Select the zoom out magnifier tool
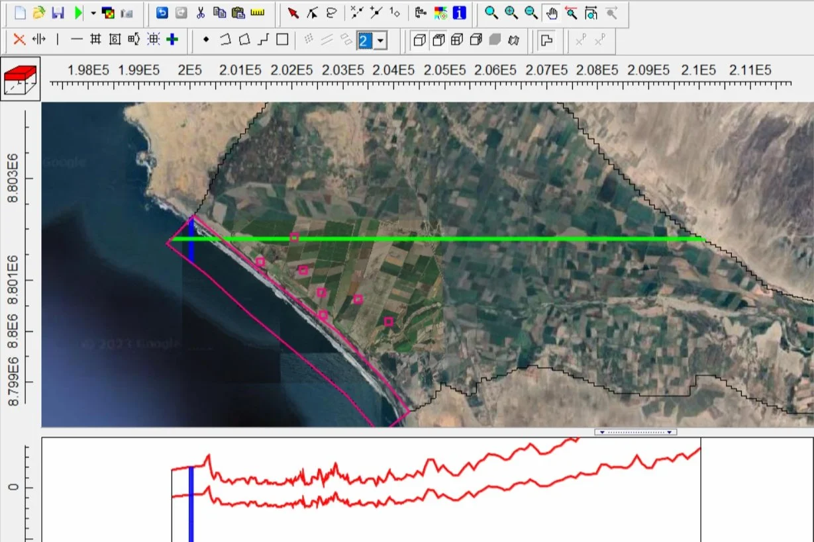 [529, 13]
